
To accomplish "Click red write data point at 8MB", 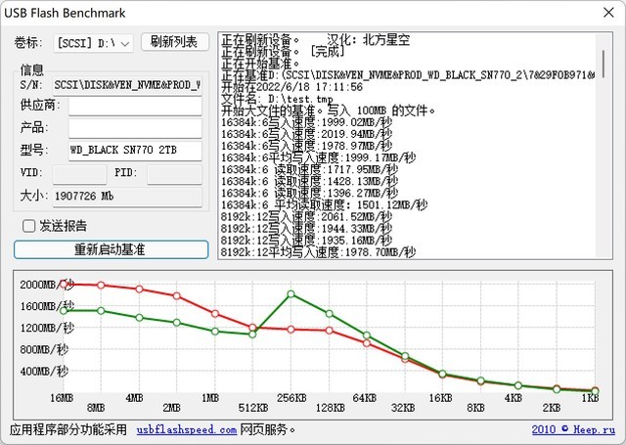I will pos(101,285).
